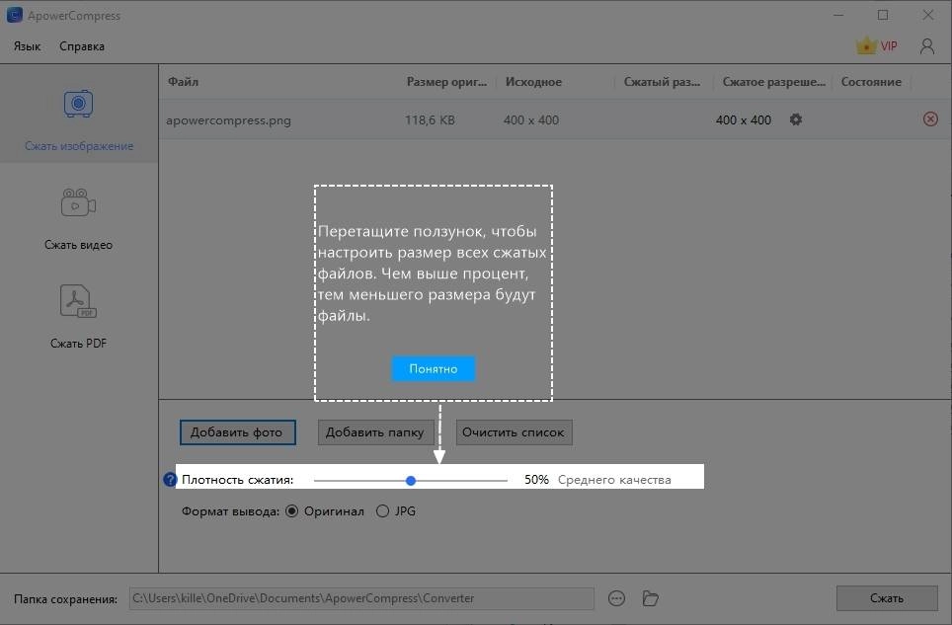The image size is (952, 625).
Task: Click the Очистить список button
Action: coord(514,432)
